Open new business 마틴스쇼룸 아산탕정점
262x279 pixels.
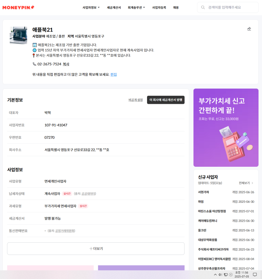(x=212, y=211)
